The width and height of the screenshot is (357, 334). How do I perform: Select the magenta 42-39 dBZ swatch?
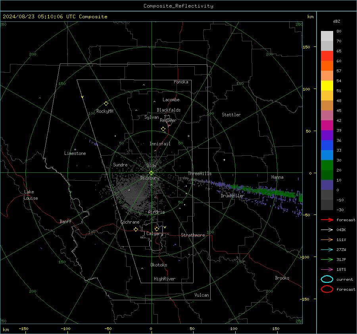(327, 125)
